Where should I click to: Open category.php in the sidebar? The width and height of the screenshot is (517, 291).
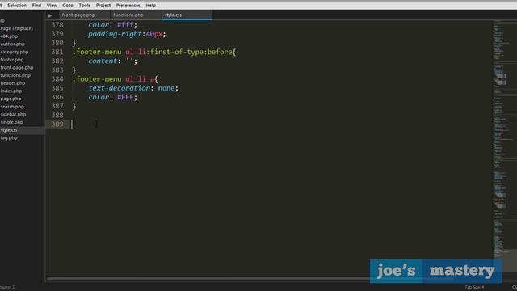click(x=15, y=52)
